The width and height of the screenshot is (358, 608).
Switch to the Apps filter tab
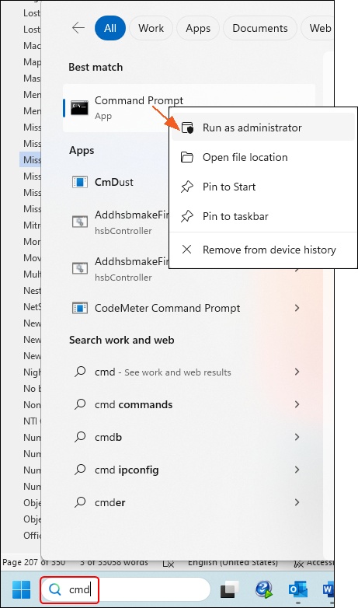tap(197, 28)
